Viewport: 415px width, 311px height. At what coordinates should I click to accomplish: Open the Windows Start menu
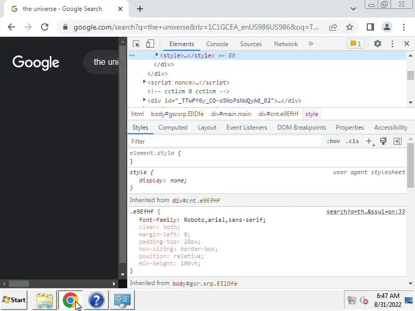[15, 300]
